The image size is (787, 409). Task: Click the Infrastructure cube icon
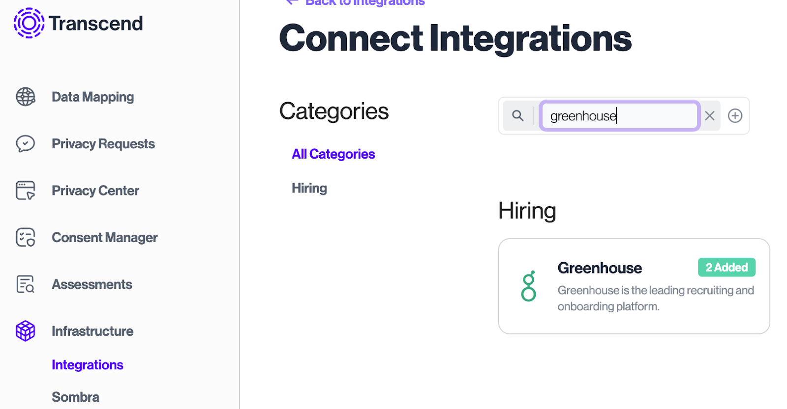click(x=26, y=331)
